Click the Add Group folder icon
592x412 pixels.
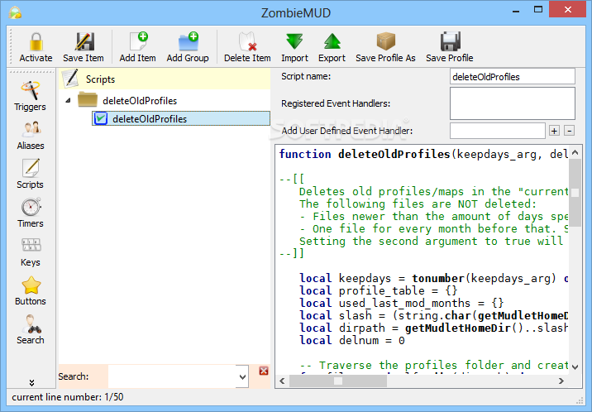(x=189, y=41)
